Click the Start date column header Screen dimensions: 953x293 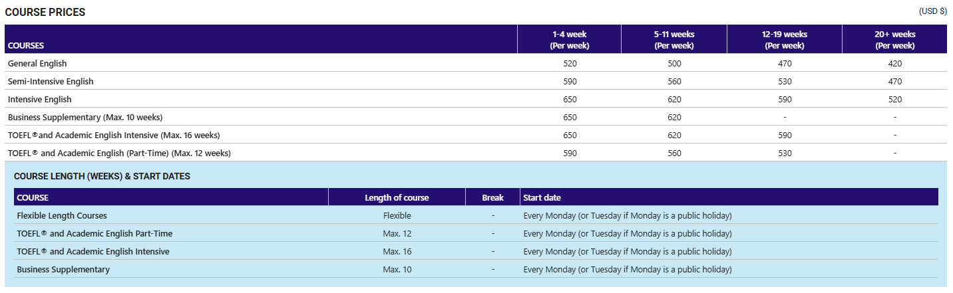[542, 198]
